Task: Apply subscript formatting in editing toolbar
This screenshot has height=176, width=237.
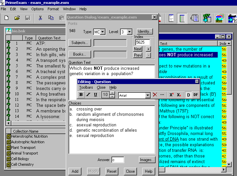Action: coord(179,95)
